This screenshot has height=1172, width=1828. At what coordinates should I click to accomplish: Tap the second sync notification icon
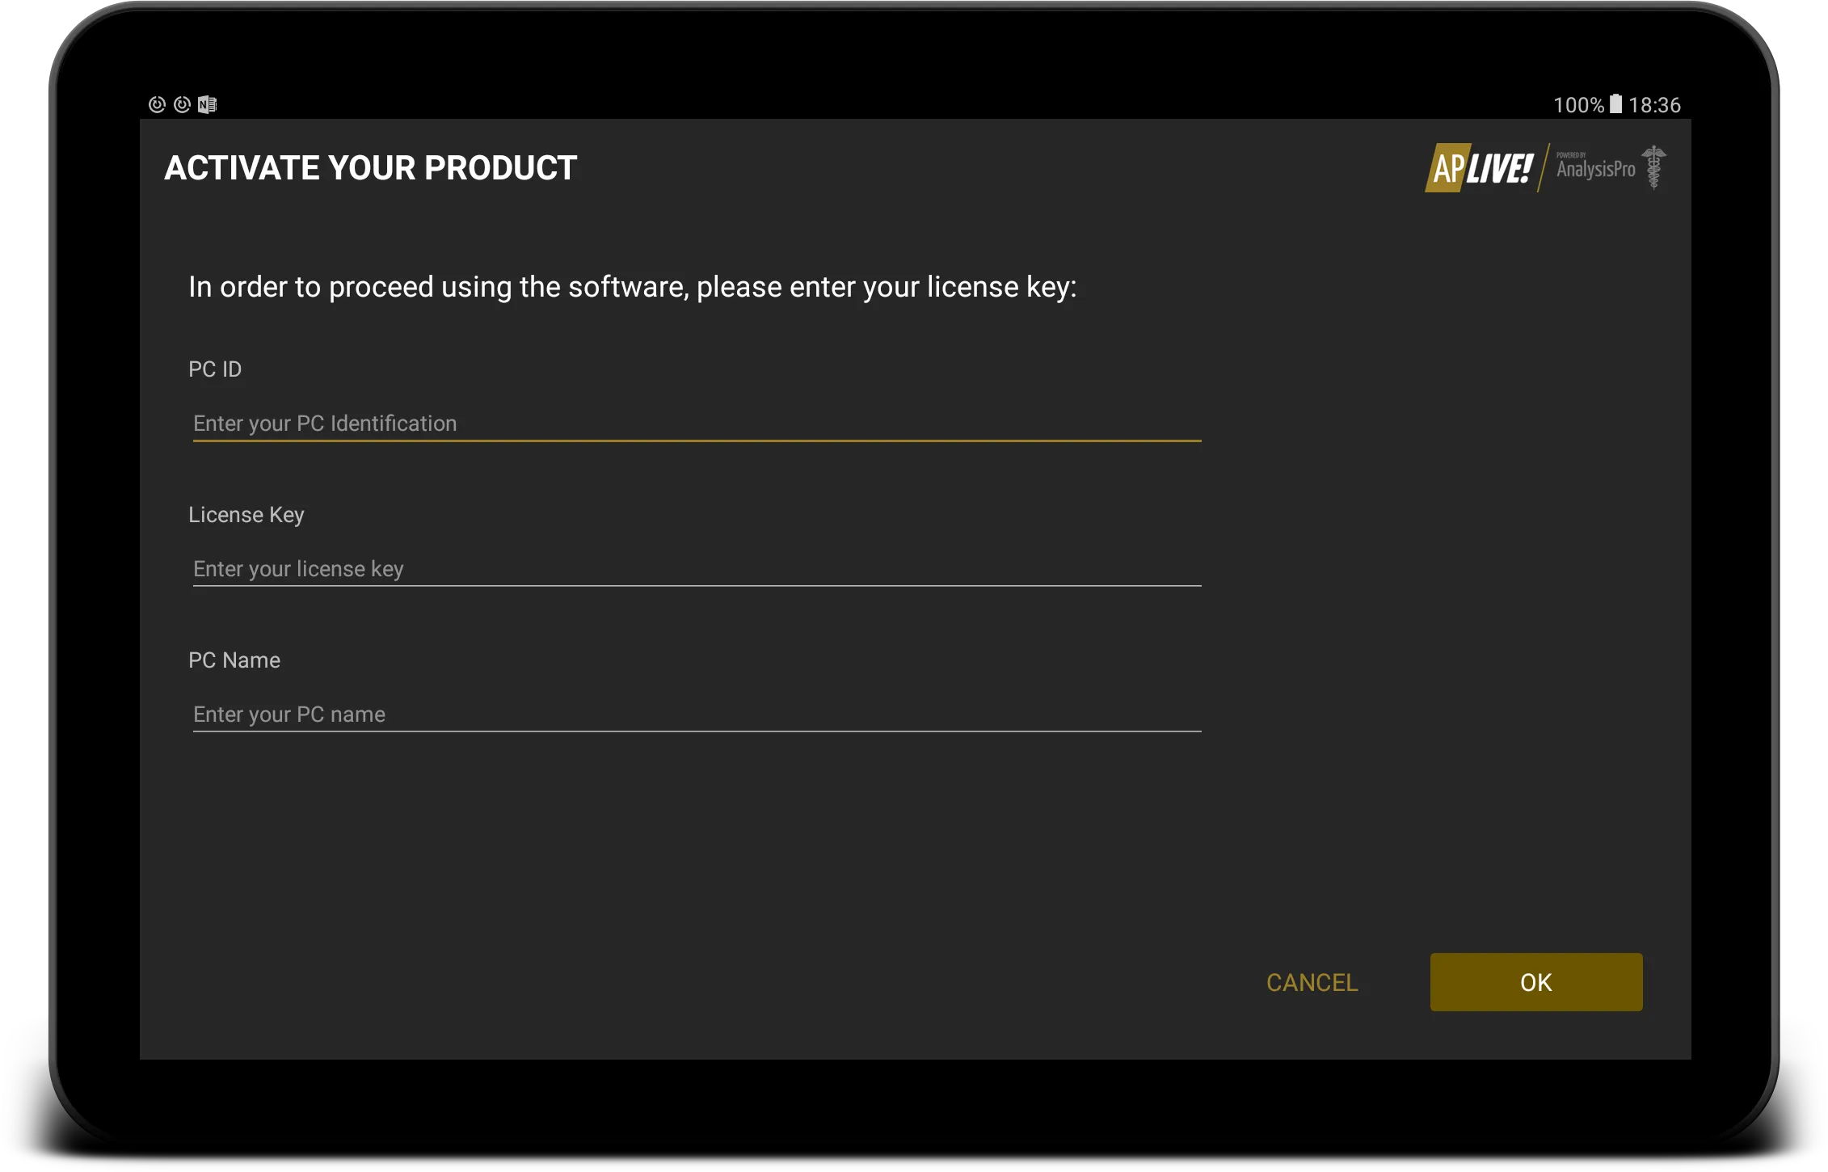(183, 104)
